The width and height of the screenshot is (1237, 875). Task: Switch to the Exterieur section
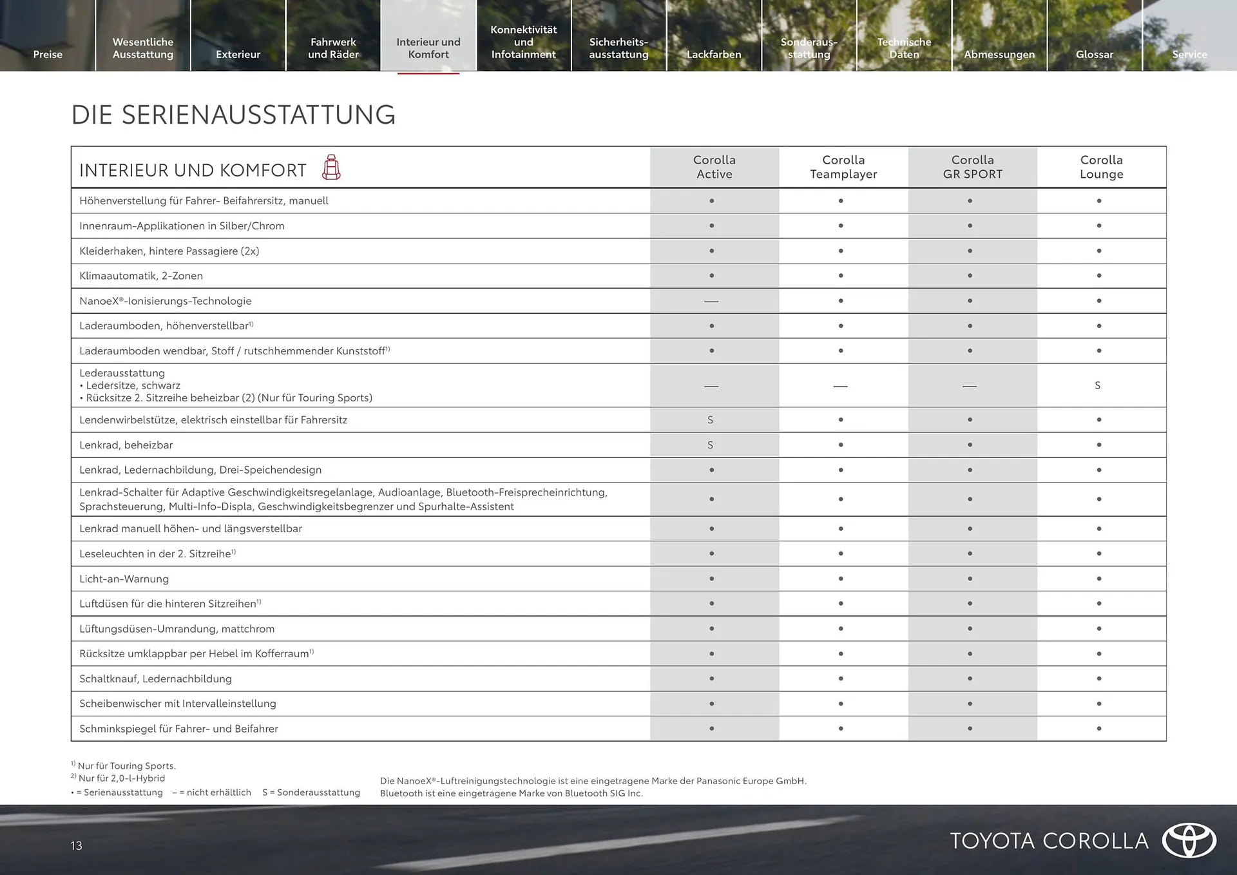pyautogui.click(x=238, y=54)
